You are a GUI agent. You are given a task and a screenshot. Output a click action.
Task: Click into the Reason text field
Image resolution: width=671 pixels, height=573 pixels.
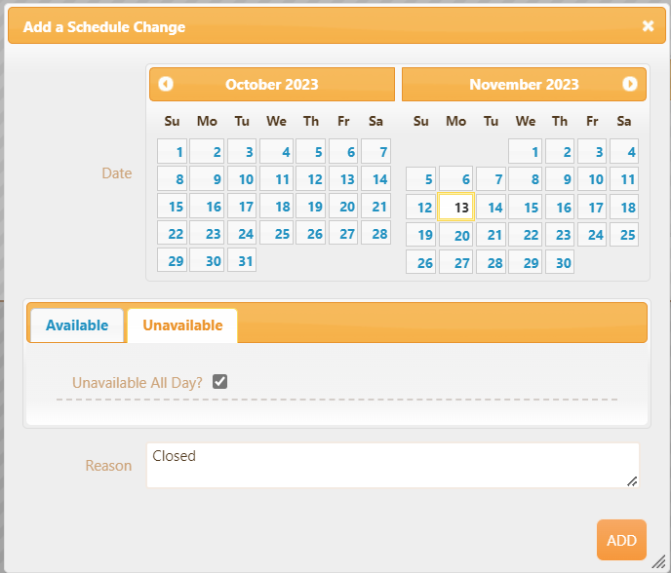click(392, 465)
